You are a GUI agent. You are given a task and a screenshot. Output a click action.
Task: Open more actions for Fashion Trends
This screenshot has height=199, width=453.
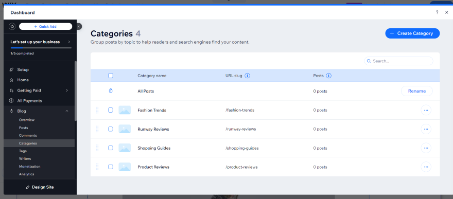coord(426,110)
